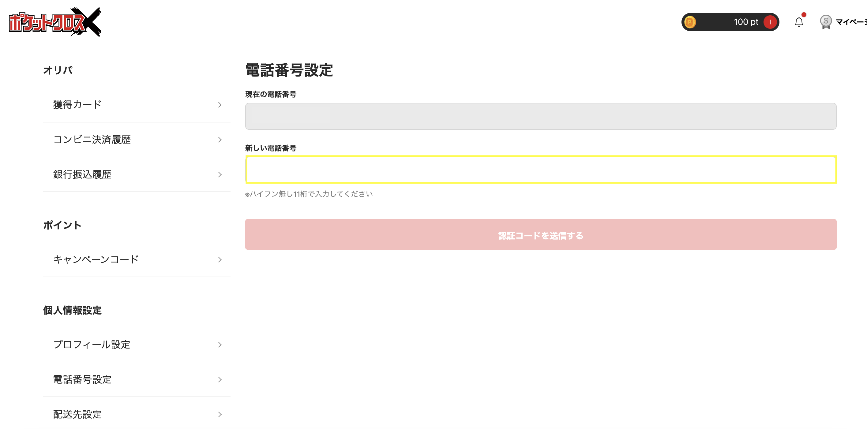Click the ポケットクロス logo

(54, 22)
